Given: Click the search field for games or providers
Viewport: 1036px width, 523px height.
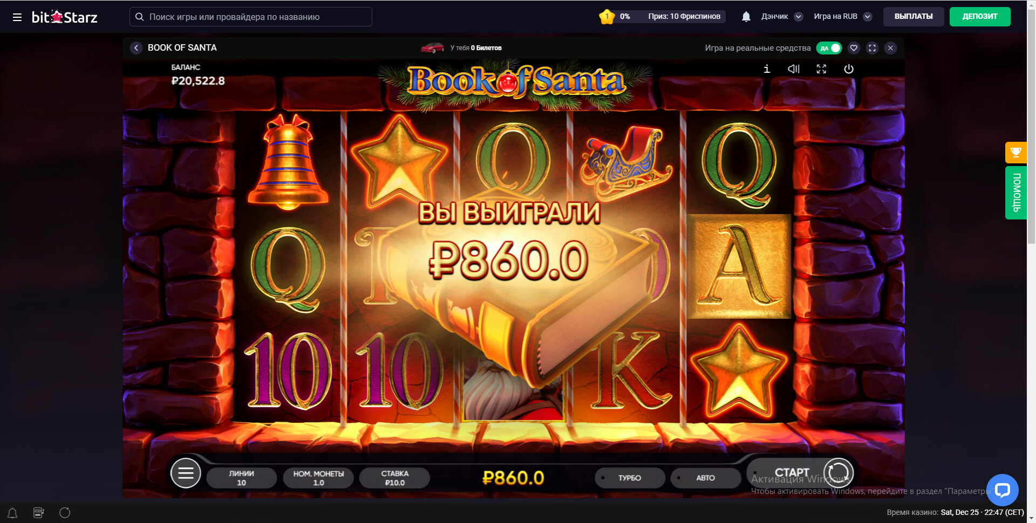Looking at the screenshot, I should click(251, 17).
